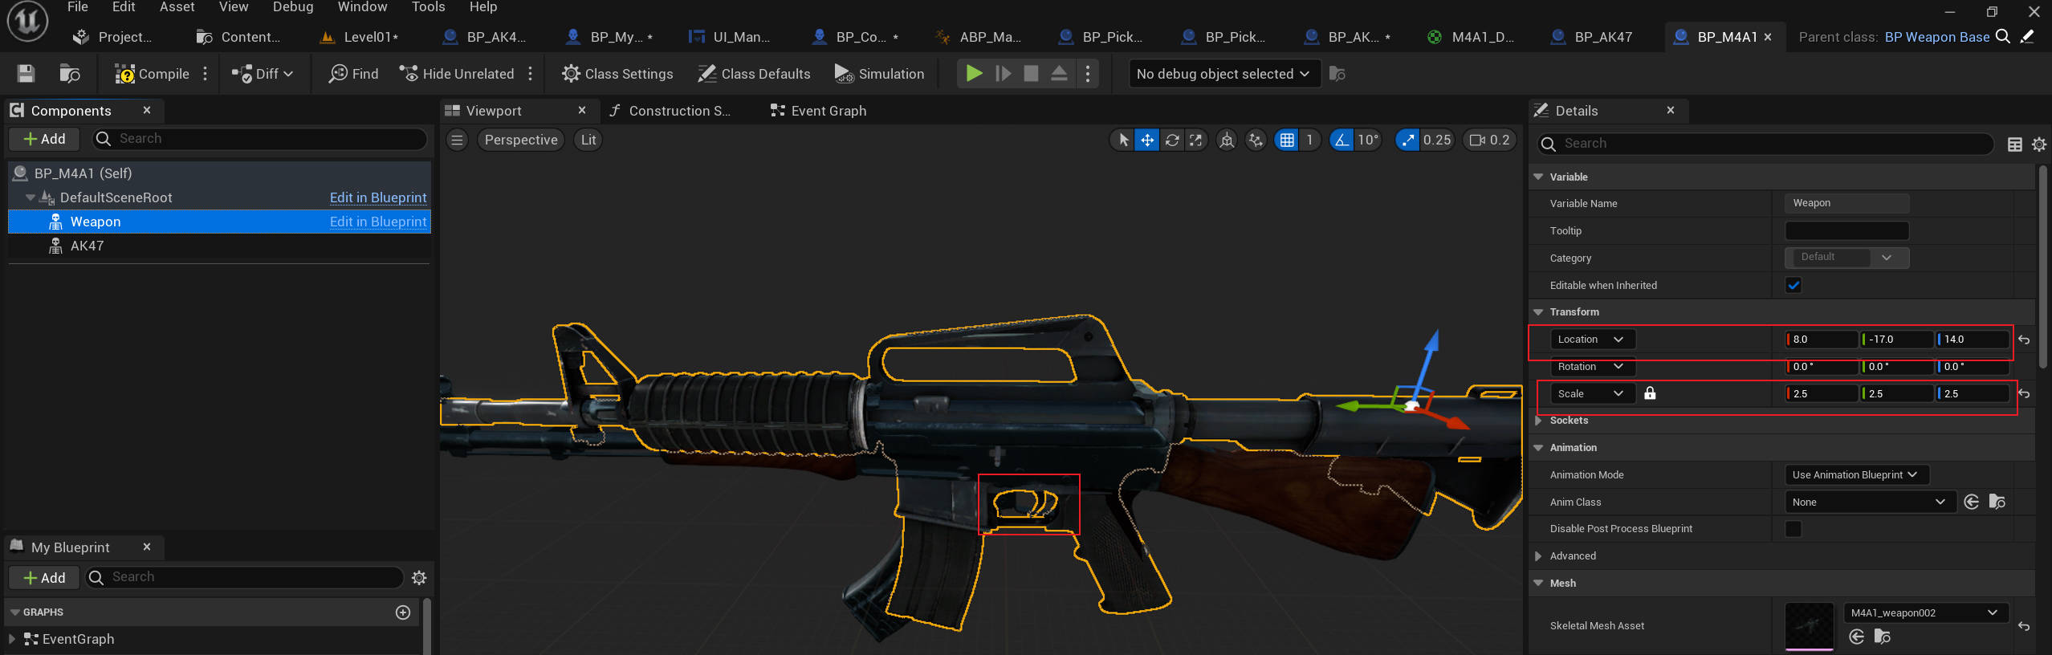Viewport: 2052px width, 655px height.
Task: Open the Diff dropdown
Action: [263, 74]
